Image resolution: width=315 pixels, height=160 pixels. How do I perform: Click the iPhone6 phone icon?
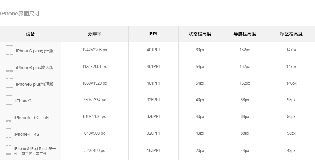pyautogui.click(x=9, y=100)
